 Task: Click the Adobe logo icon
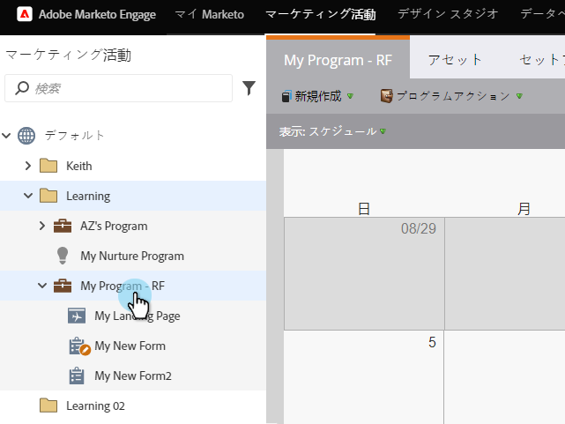[25, 14]
